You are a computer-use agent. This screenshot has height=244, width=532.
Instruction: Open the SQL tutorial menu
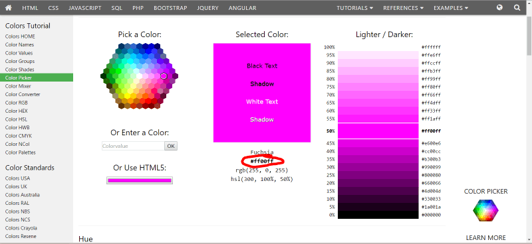117,8
